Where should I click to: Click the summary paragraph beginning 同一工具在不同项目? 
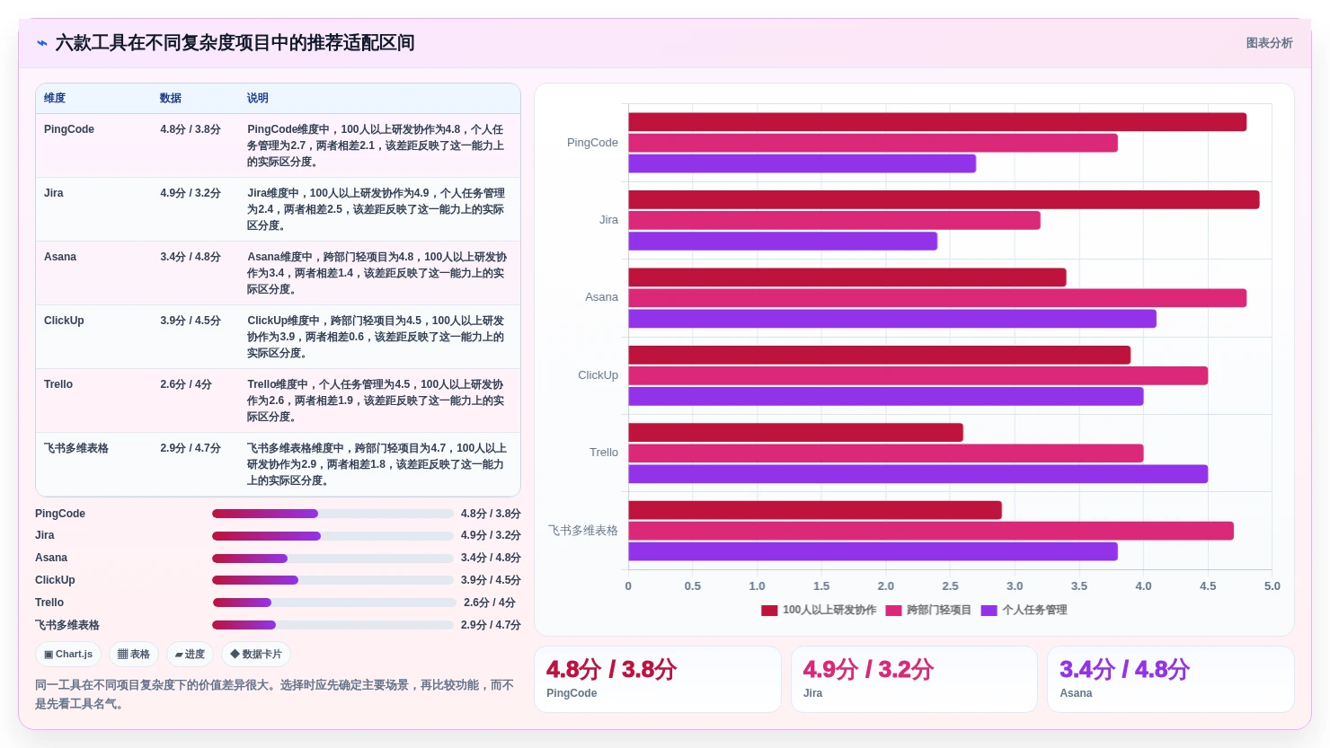pos(274,694)
